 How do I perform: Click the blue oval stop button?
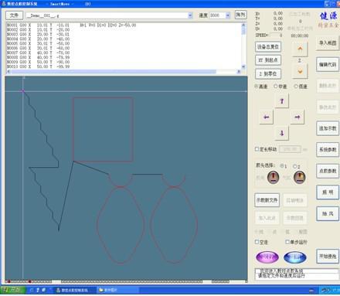click(295, 257)
